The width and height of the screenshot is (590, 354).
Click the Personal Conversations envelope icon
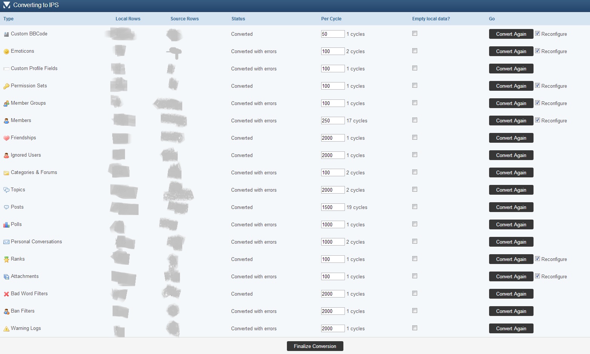pyautogui.click(x=6, y=242)
